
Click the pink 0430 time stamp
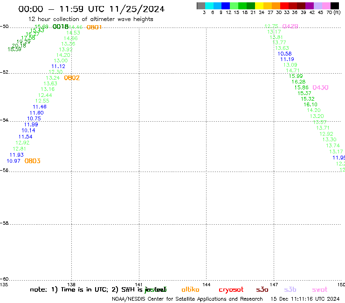320,88
